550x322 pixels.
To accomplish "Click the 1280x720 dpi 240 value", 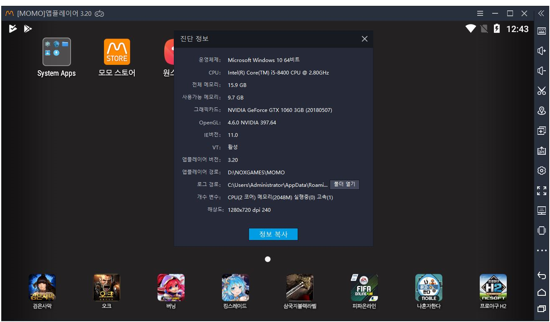I will (x=249, y=210).
